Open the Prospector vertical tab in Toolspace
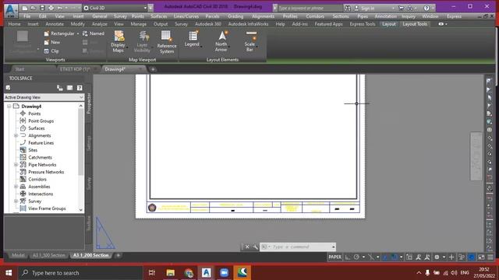The image size is (499, 280). pos(89,103)
